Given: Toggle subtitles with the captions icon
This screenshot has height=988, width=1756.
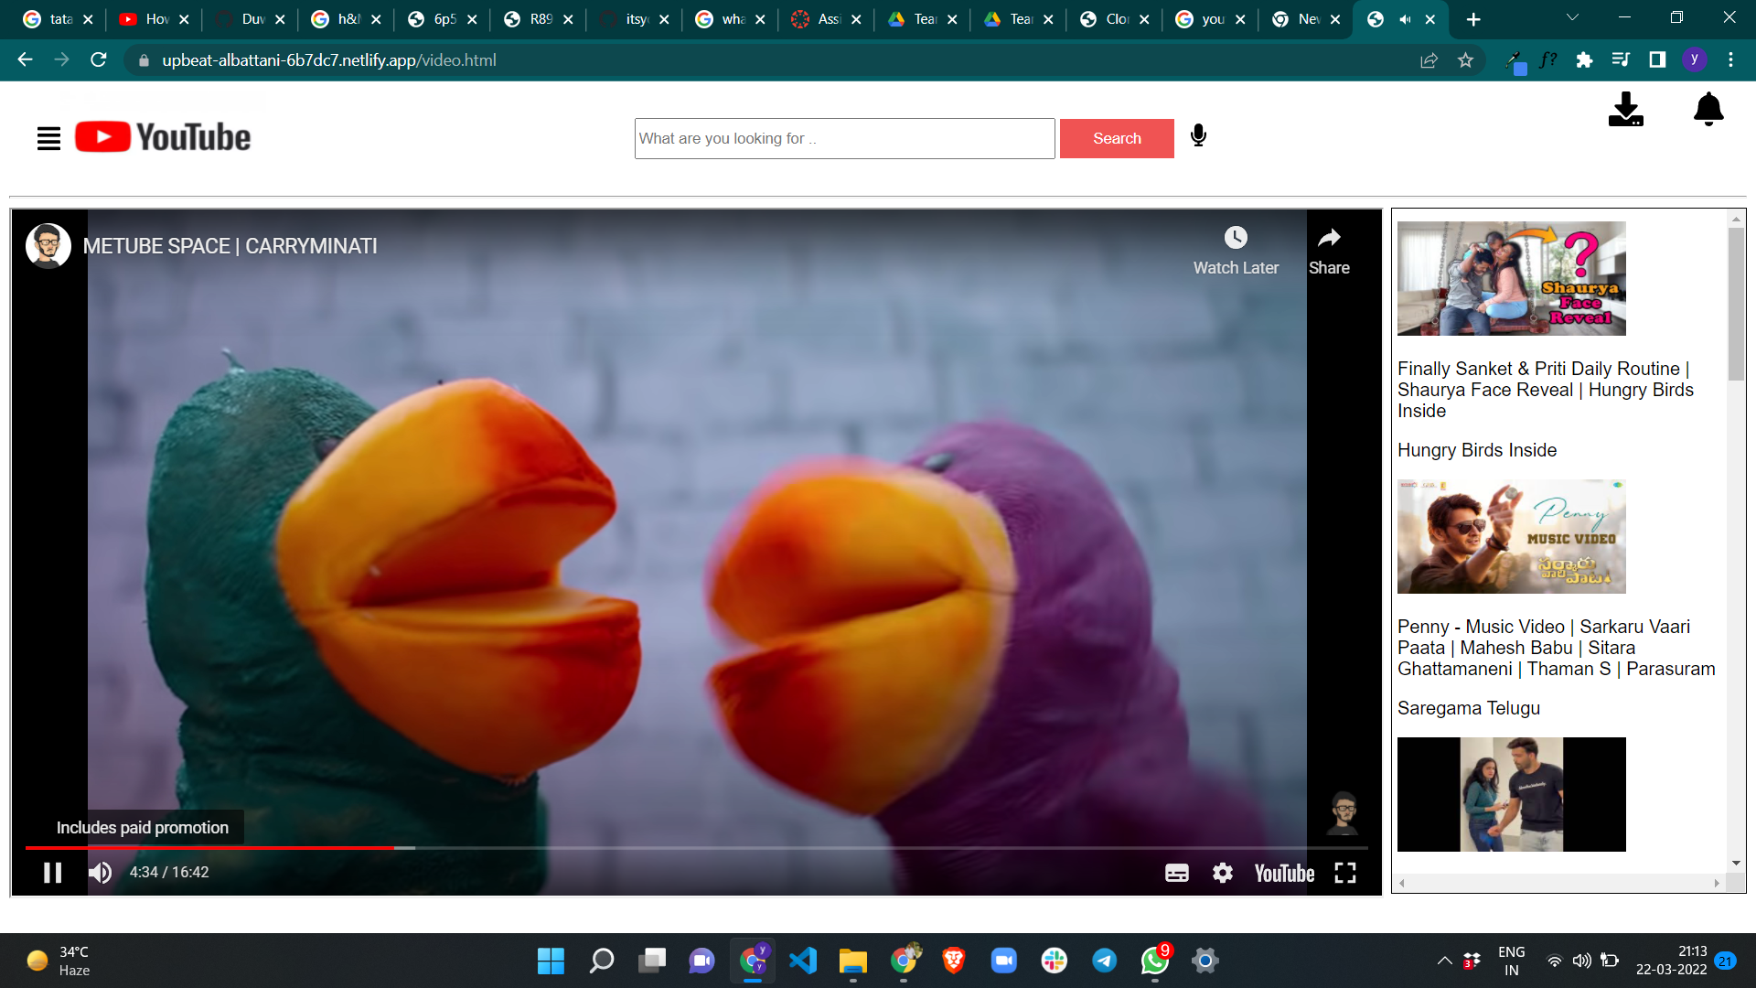Looking at the screenshot, I should [1177, 873].
